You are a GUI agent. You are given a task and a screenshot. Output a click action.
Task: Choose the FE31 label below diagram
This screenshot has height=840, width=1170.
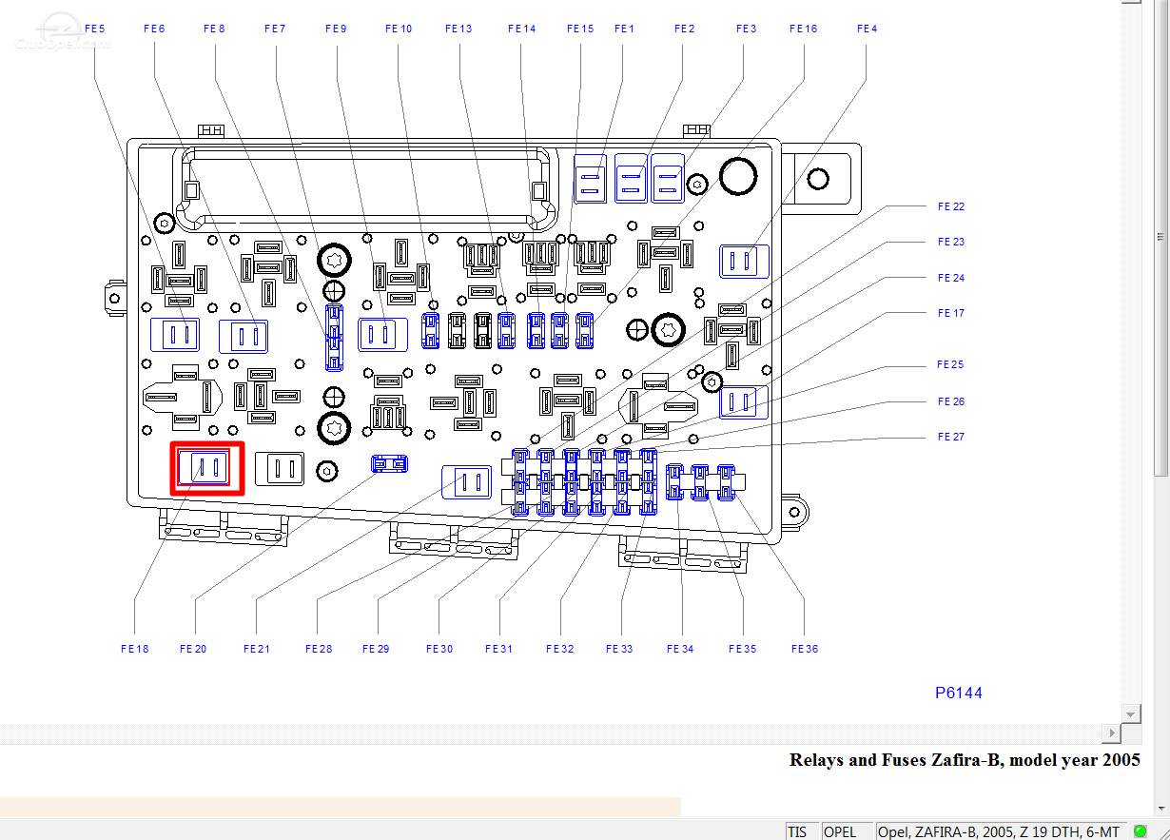pos(498,649)
